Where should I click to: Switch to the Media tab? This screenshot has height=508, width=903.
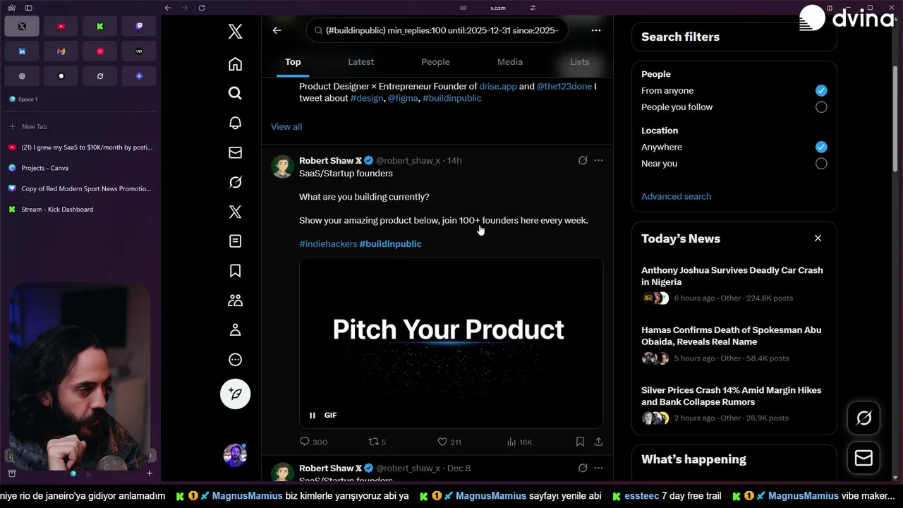coord(509,62)
